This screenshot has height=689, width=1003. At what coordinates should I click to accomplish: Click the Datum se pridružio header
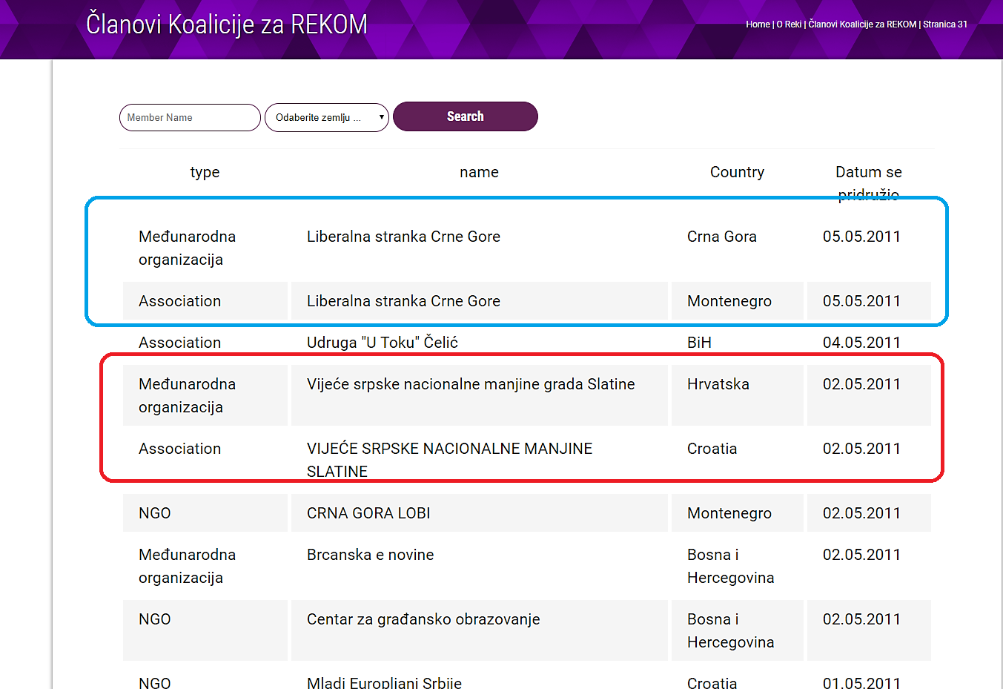(868, 173)
